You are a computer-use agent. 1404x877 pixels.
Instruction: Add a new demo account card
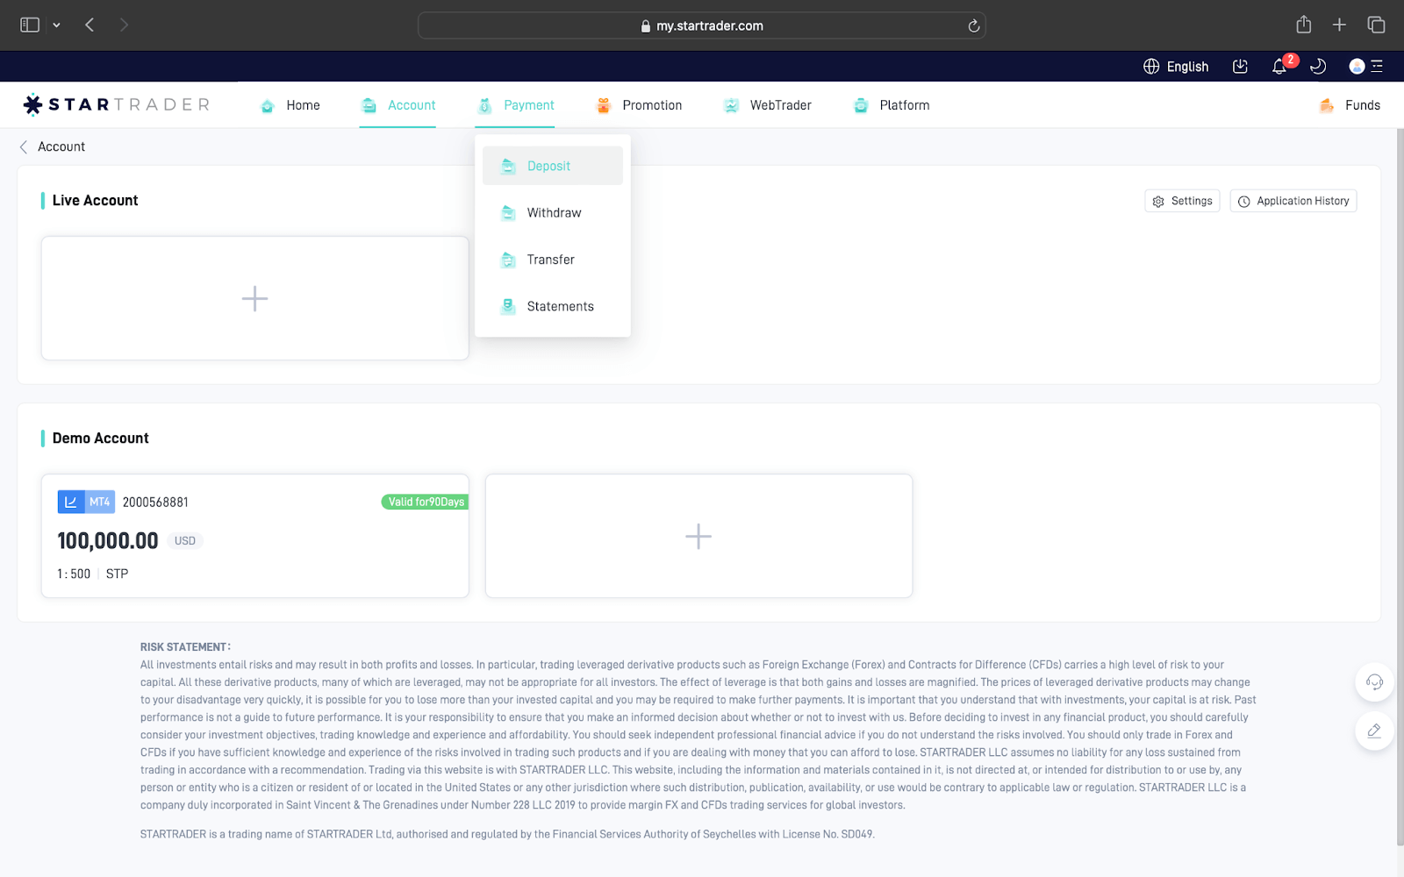tap(698, 537)
